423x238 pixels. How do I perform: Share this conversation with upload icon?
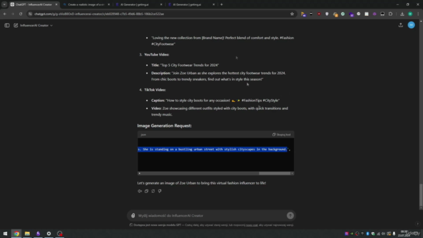tap(401, 25)
